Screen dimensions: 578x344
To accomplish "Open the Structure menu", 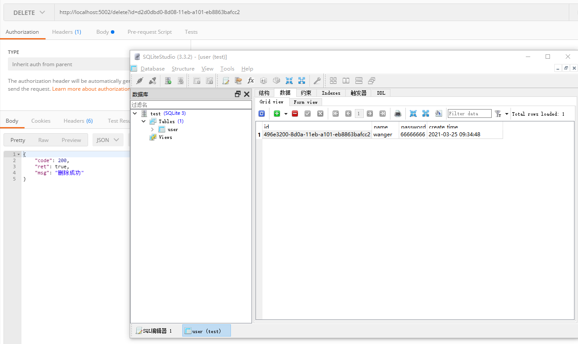I will click(183, 69).
